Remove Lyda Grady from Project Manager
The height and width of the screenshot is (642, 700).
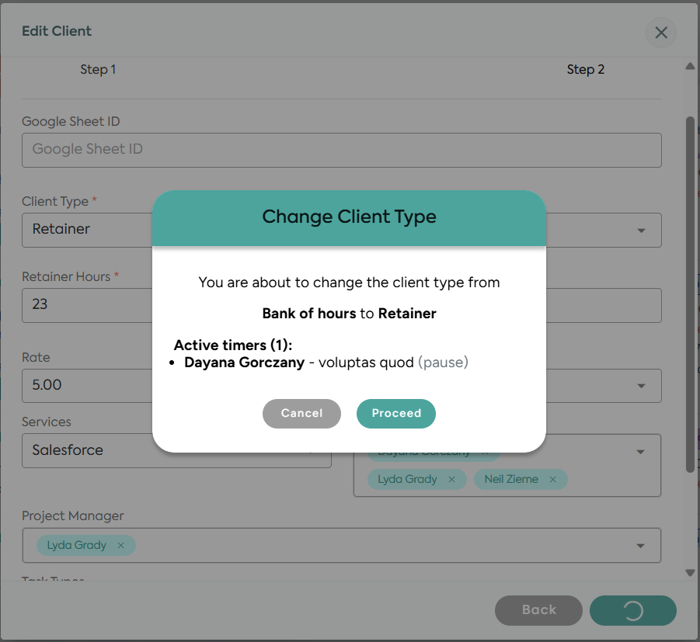(120, 545)
